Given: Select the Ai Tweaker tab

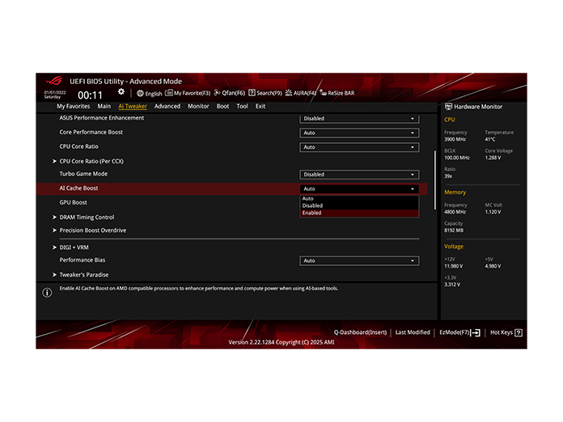Looking at the screenshot, I should click(x=133, y=106).
